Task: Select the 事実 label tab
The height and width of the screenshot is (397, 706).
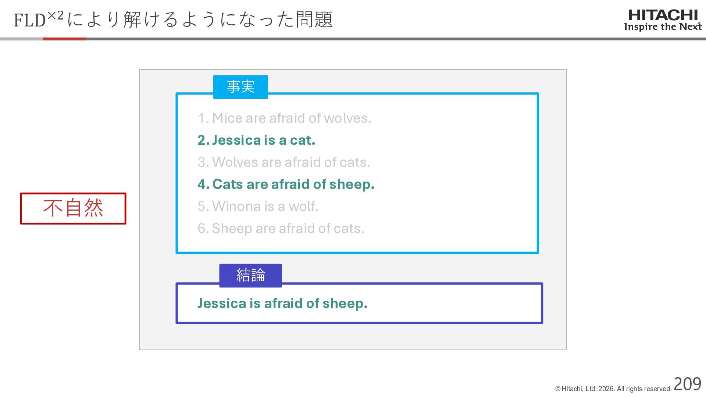Action: pos(240,87)
